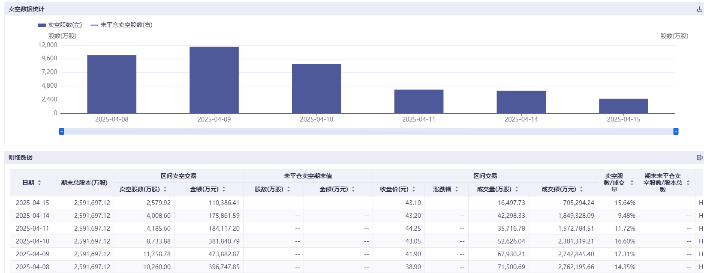Click right handle of chart range slider
The image size is (704, 273).
676,131
